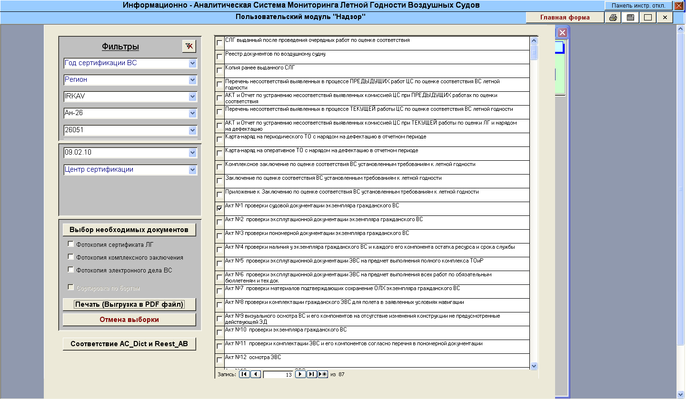Clear filters with the funnel icon
Viewport: 686px width, 399px height.
pos(189,46)
